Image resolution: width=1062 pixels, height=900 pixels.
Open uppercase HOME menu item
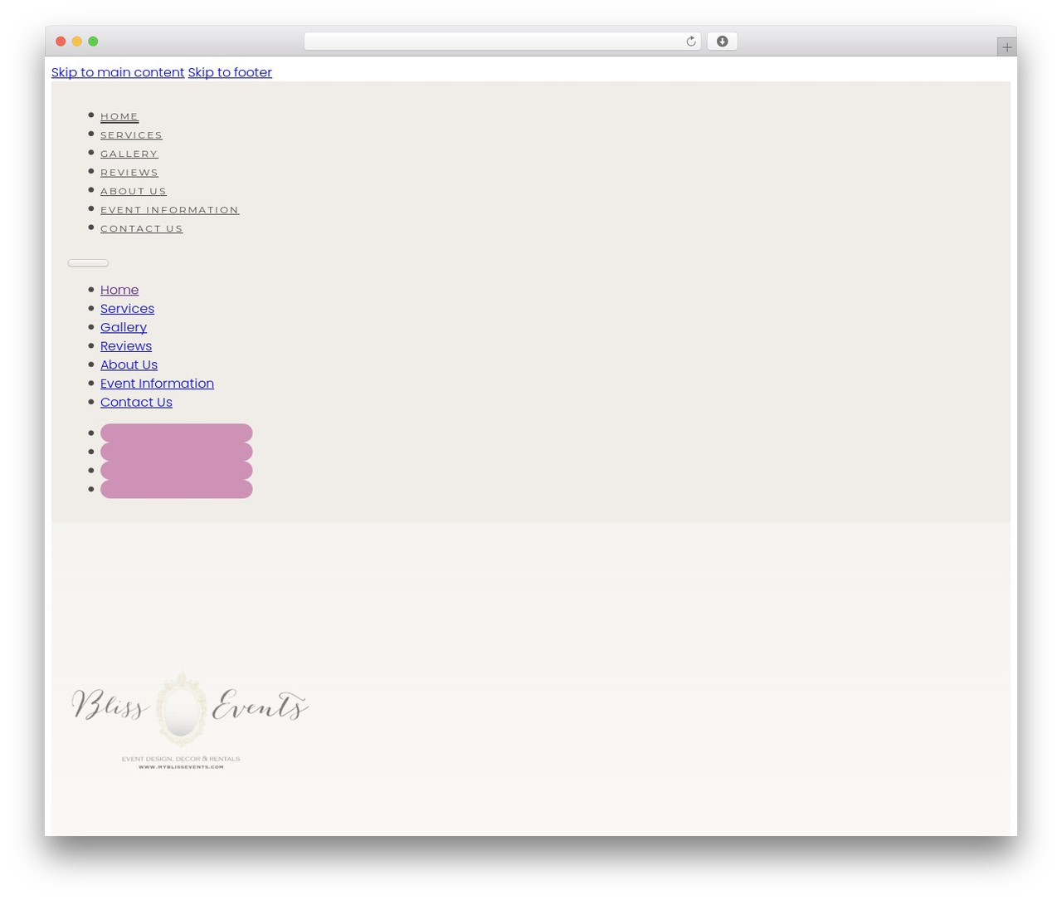[119, 116]
